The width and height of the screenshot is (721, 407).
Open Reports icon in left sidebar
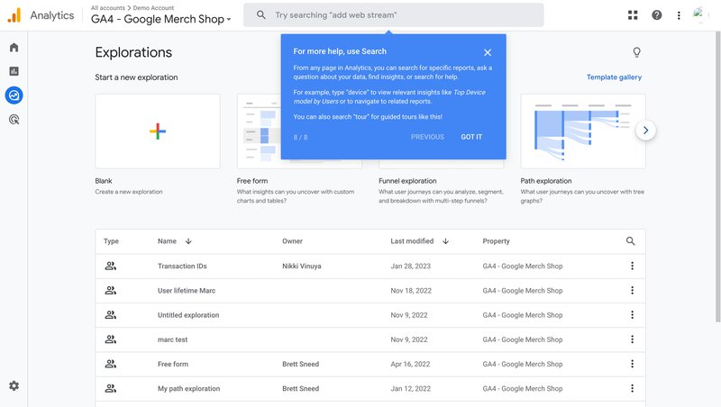pyautogui.click(x=14, y=71)
